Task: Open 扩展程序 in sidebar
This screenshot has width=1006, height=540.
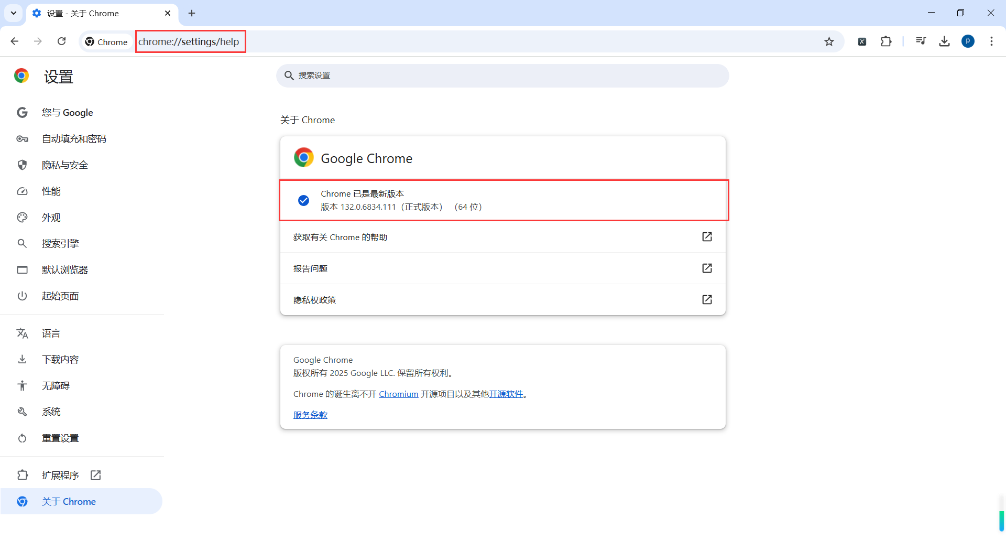Action: tap(61, 475)
